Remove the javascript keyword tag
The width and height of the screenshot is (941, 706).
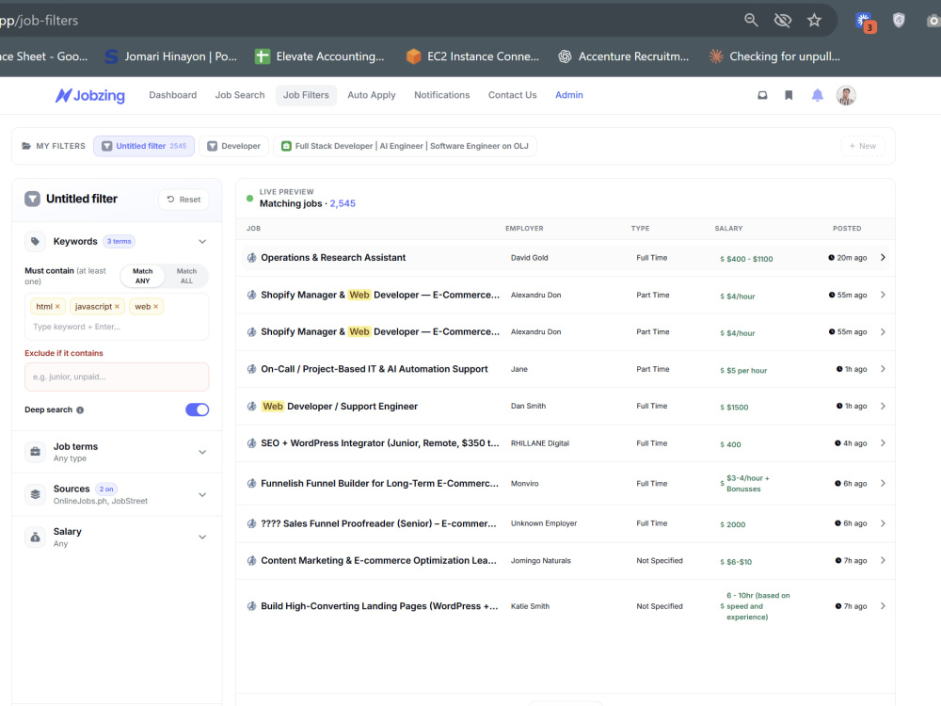pyautogui.click(x=117, y=307)
